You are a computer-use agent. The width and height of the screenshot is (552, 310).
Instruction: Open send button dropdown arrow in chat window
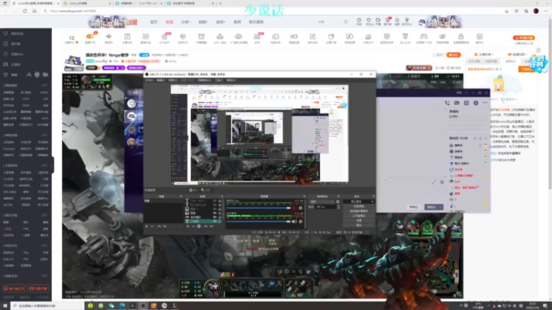(x=440, y=207)
